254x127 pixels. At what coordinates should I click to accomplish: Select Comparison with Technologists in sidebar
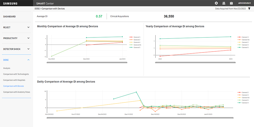click(16, 74)
